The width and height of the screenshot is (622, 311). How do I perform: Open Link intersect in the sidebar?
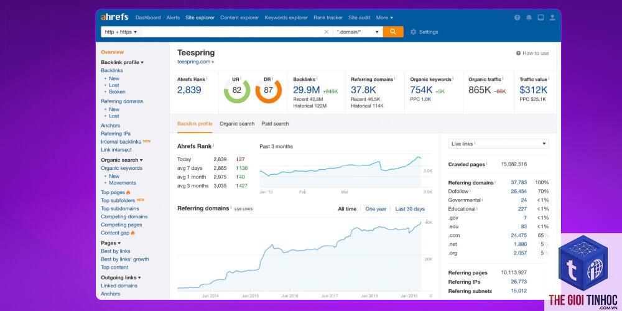click(116, 150)
